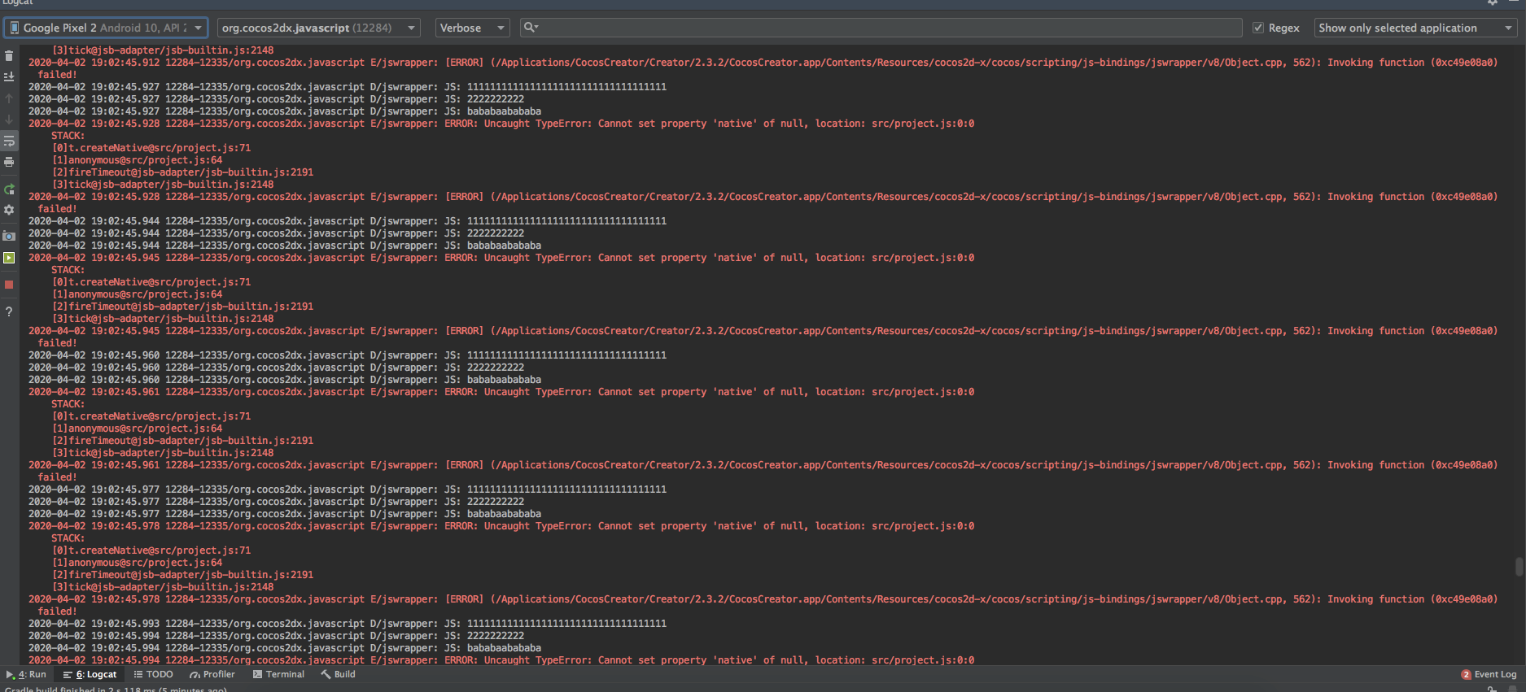Expand the Show only selected application filter

pyautogui.click(x=1415, y=28)
